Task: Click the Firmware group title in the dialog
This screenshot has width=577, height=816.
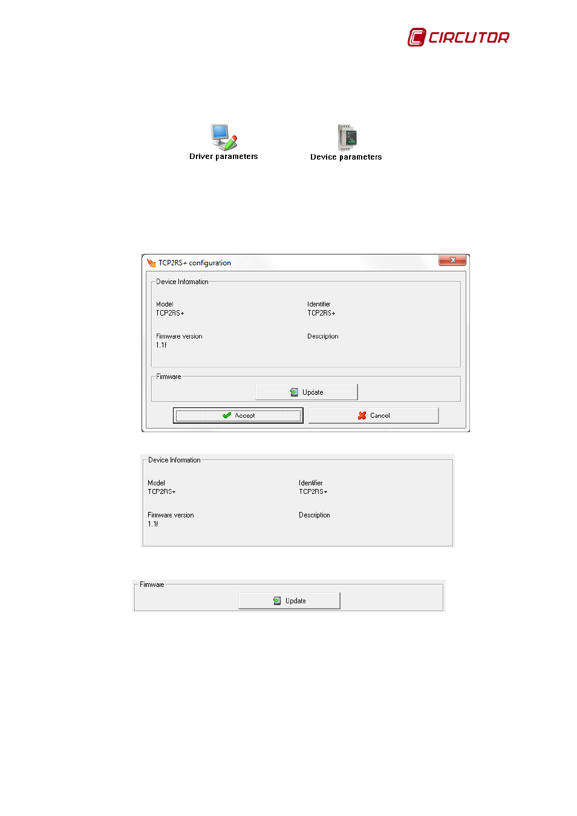Action: tap(169, 377)
